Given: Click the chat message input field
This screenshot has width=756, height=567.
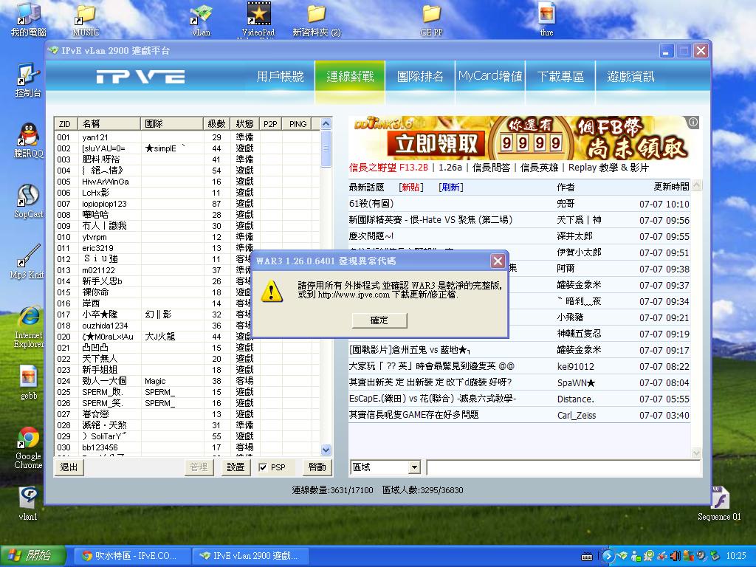Looking at the screenshot, I should pyautogui.click(x=563, y=467).
